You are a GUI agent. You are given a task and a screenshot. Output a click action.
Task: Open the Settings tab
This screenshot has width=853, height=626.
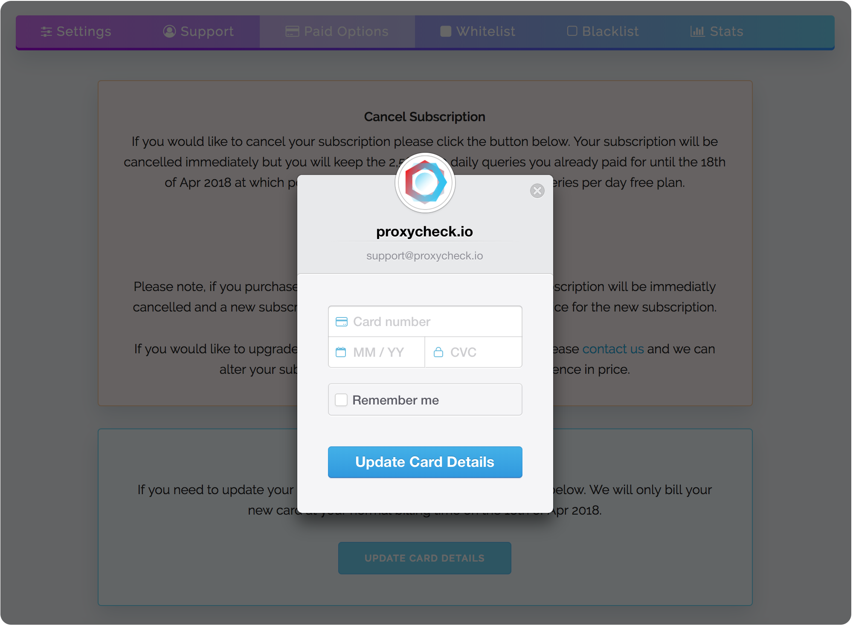coord(76,32)
